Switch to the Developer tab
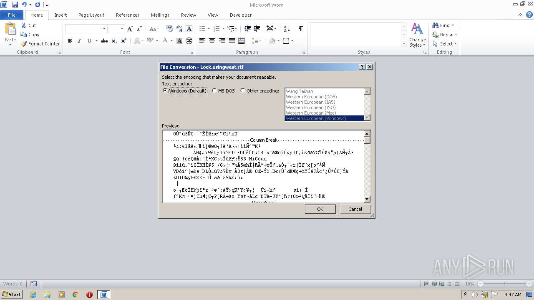The image size is (534, 300). [x=241, y=15]
